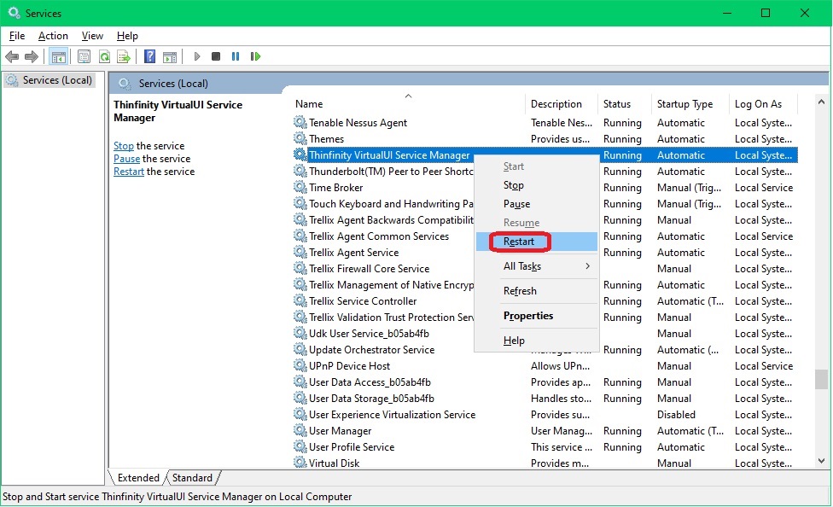Select the Touch Keyboard and Handwriting row

pyautogui.click(x=545, y=203)
